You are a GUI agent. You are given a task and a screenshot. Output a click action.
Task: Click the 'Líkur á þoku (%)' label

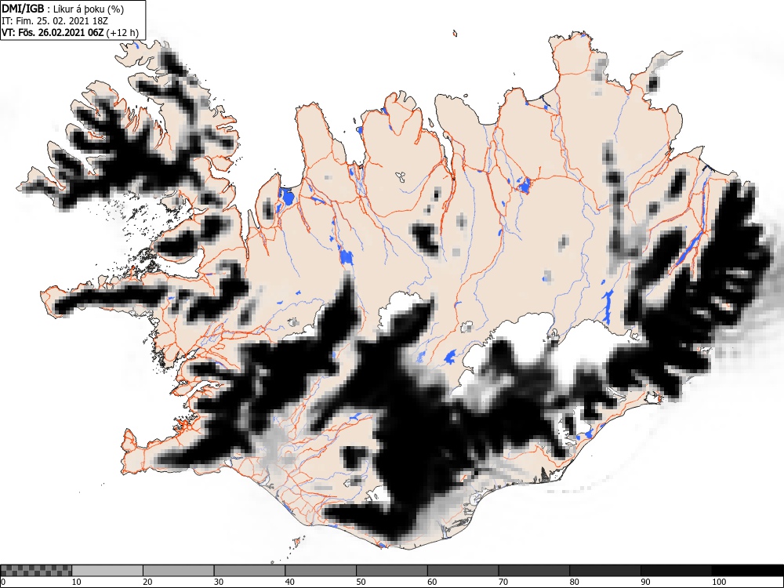89,9
